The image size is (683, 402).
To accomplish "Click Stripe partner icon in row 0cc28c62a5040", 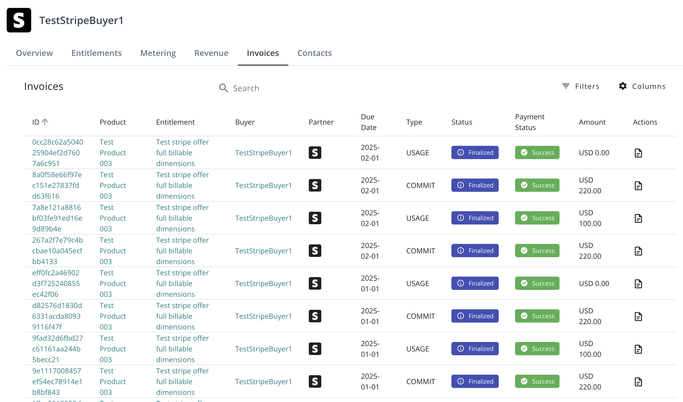I will pyautogui.click(x=315, y=152).
